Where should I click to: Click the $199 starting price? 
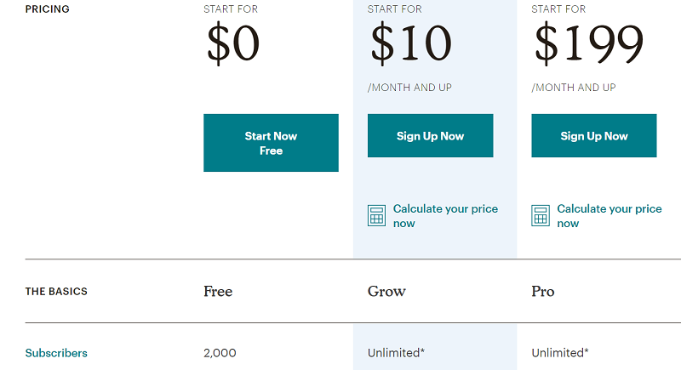587,43
